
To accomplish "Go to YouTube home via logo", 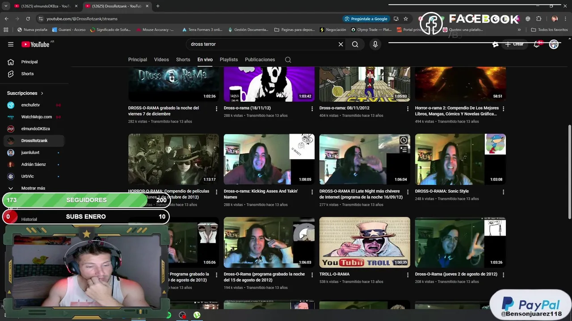I will (35, 44).
